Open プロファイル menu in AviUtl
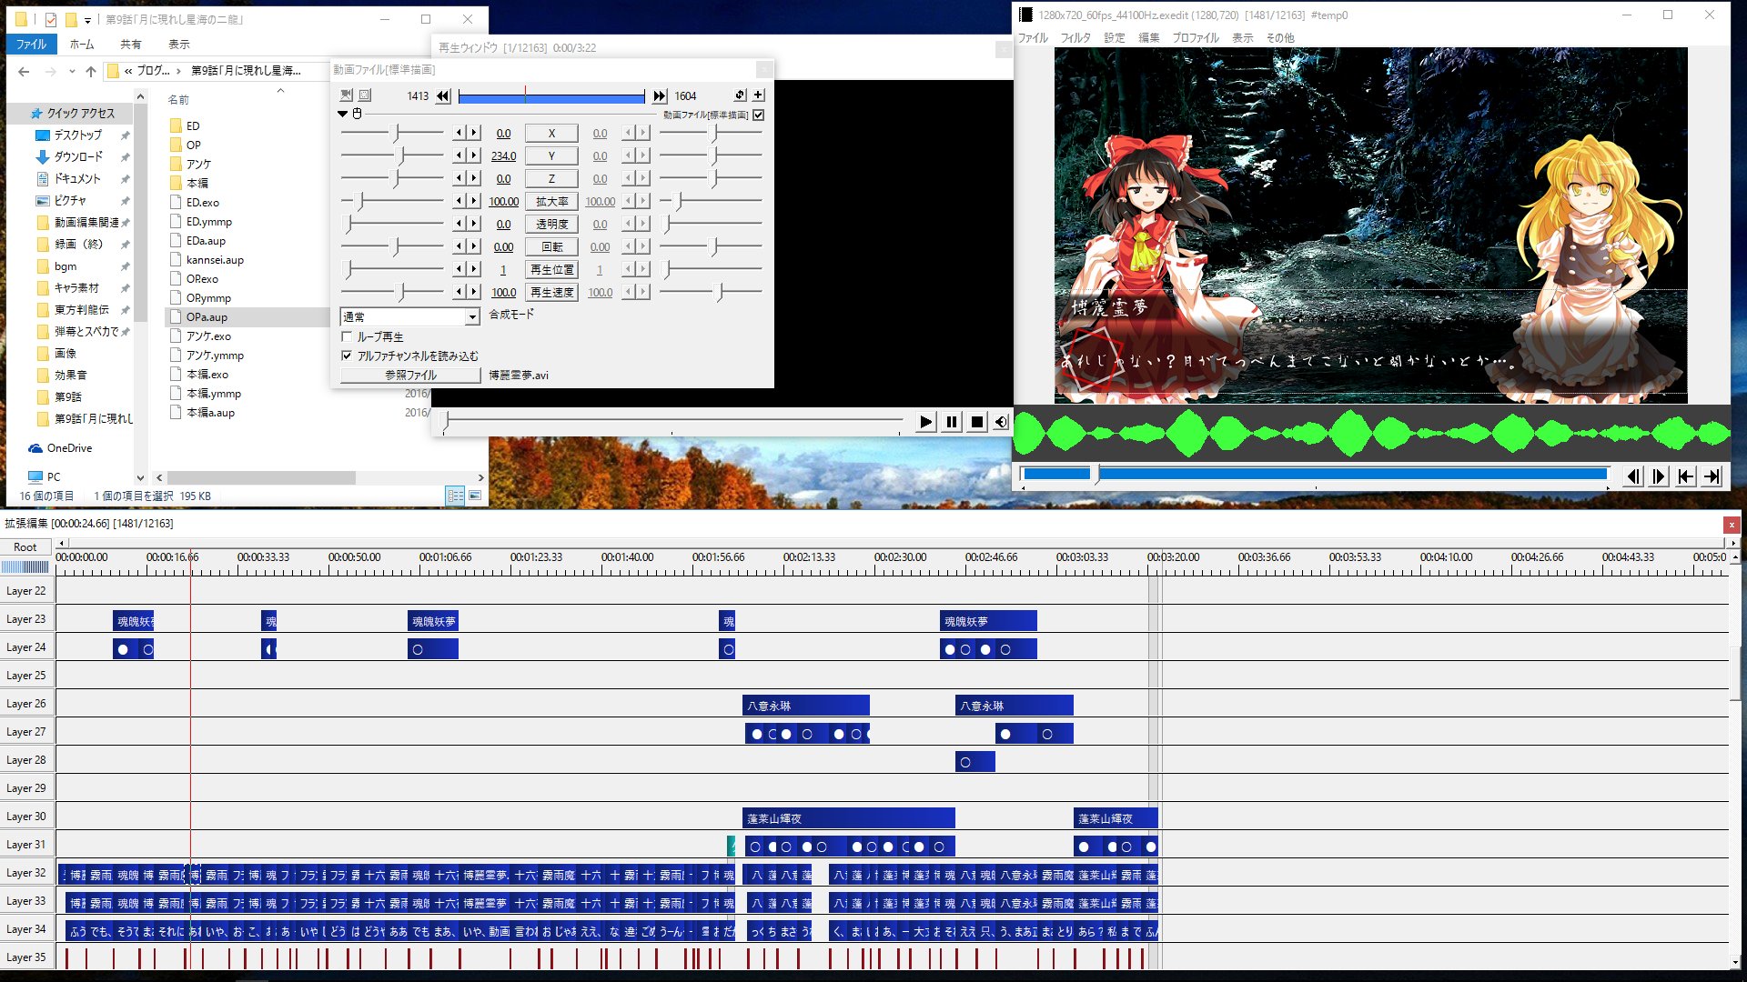The image size is (1747, 982). point(1196,38)
